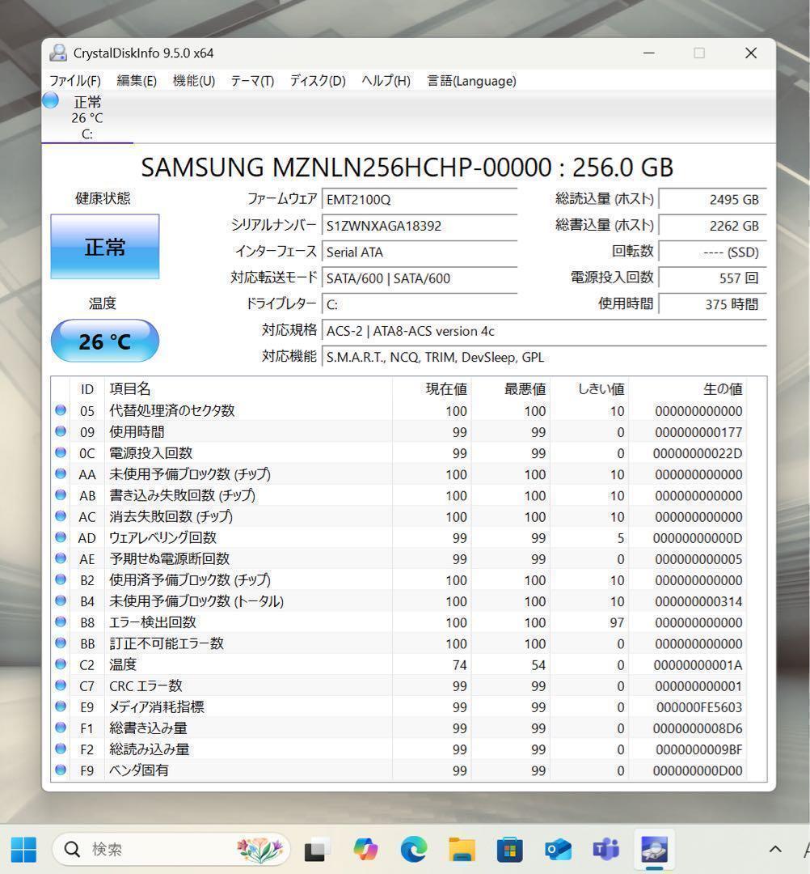The image size is (810, 874).
Task: Open the Windows Start menu
Action: tap(23, 850)
